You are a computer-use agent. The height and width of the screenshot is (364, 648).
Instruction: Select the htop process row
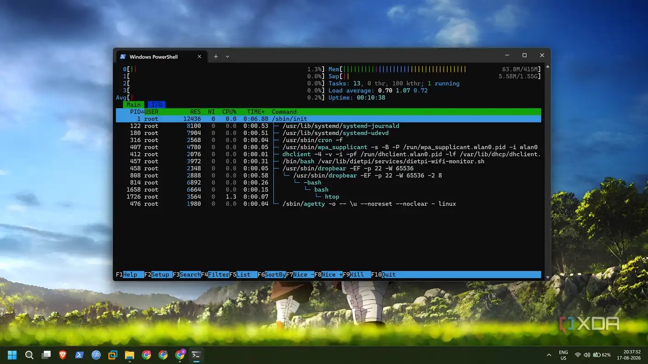pos(328,196)
